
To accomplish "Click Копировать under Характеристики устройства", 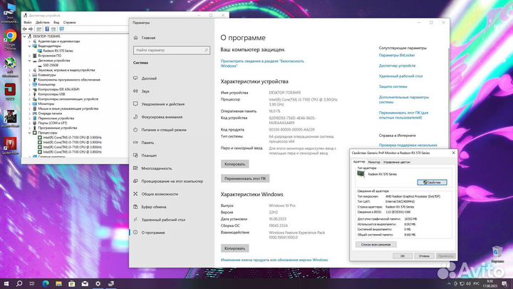I will click(234, 164).
